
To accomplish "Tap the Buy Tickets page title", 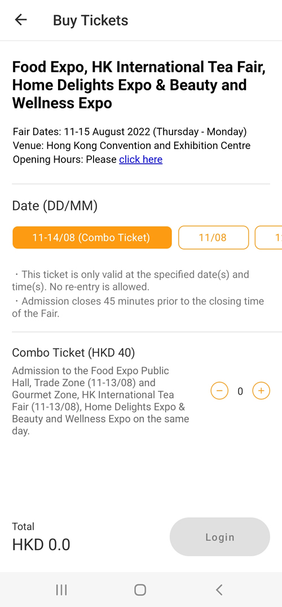I will pos(90,20).
